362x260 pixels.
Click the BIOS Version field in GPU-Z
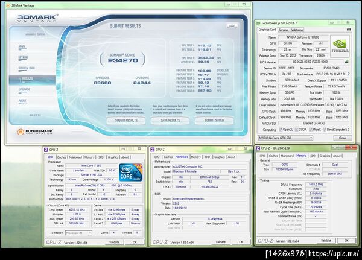[310, 62]
